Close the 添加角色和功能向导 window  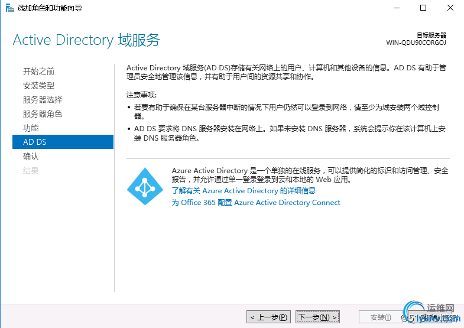pyautogui.click(x=450, y=8)
